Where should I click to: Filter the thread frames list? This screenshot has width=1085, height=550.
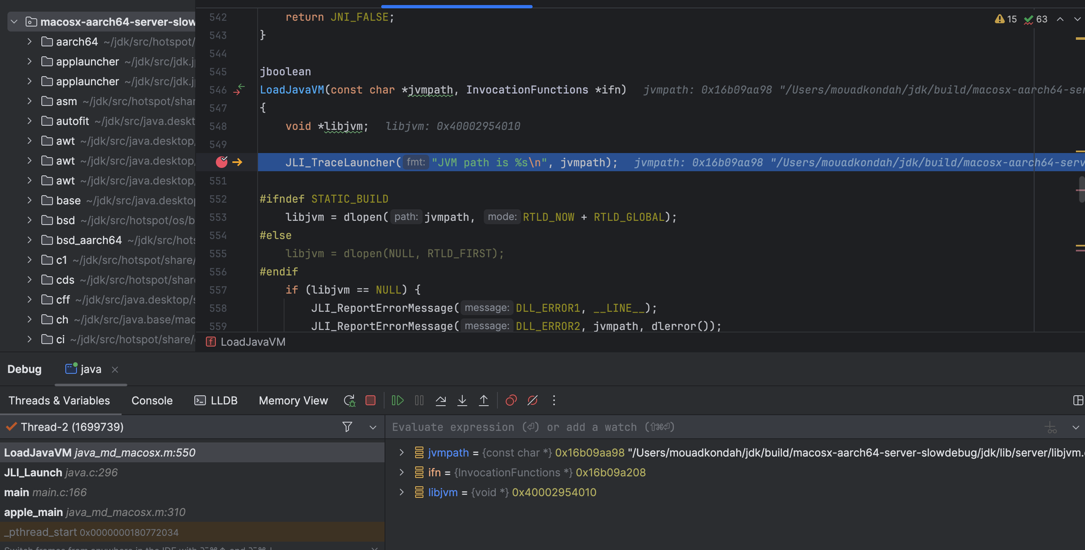(347, 427)
